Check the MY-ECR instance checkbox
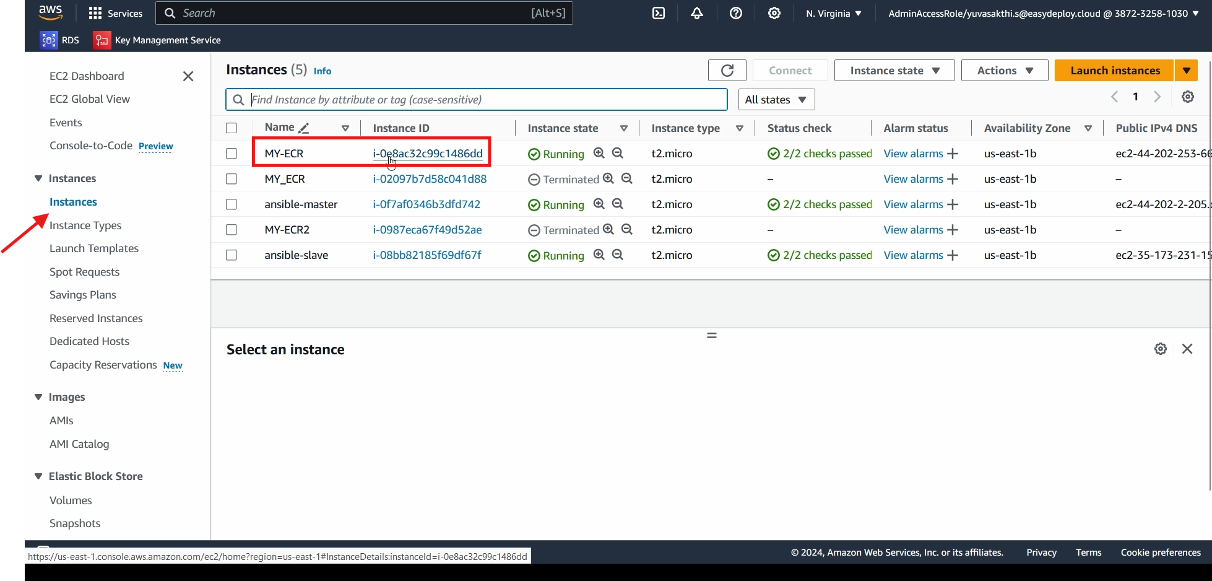This screenshot has height=581, width=1212. pyautogui.click(x=232, y=154)
